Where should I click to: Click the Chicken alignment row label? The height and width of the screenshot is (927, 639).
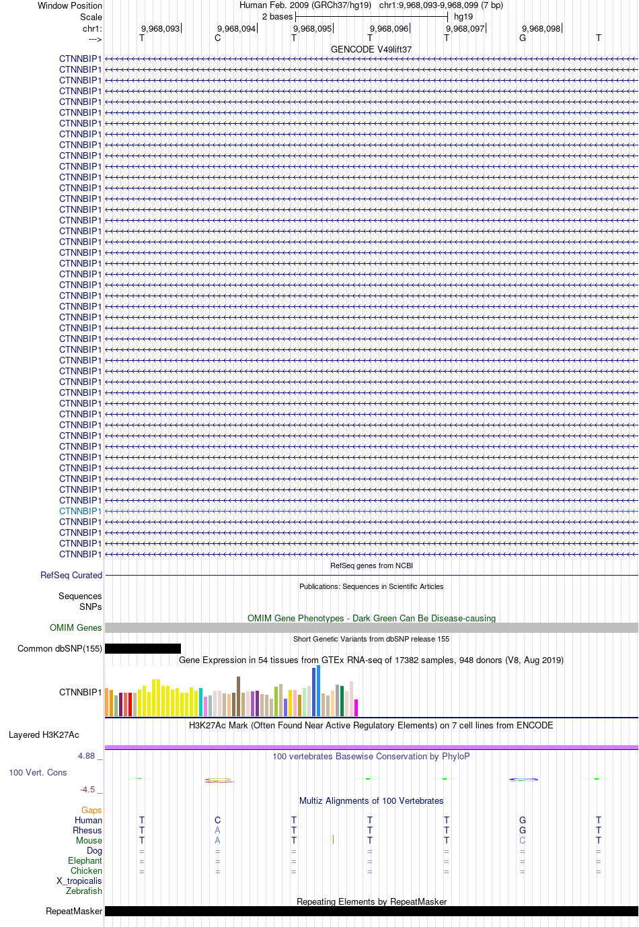[87, 870]
